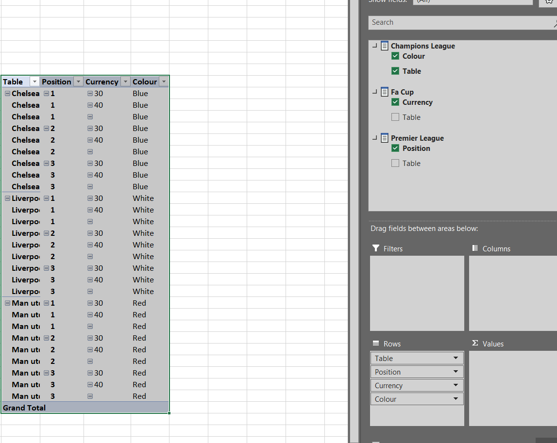Collapse the Champions League field group
This screenshot has height=443, width=557.
(374, 46)
